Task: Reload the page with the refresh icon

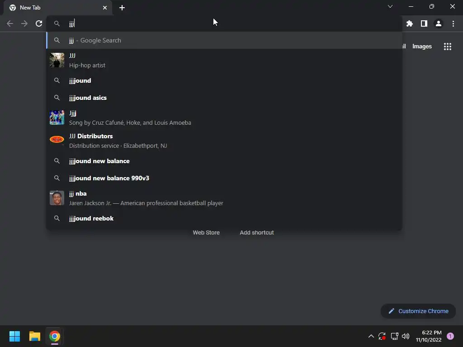Action: click(x=39, y=23)
